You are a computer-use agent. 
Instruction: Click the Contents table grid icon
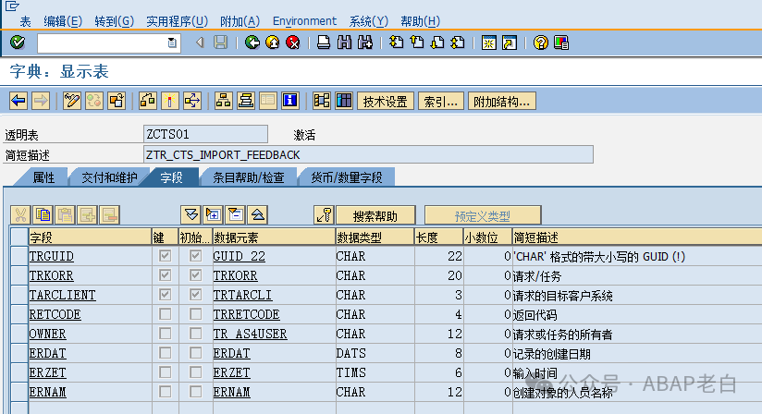click(344, 101)
